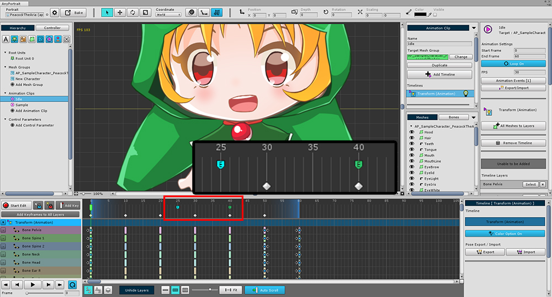Open the portrait settings gear

55,13
